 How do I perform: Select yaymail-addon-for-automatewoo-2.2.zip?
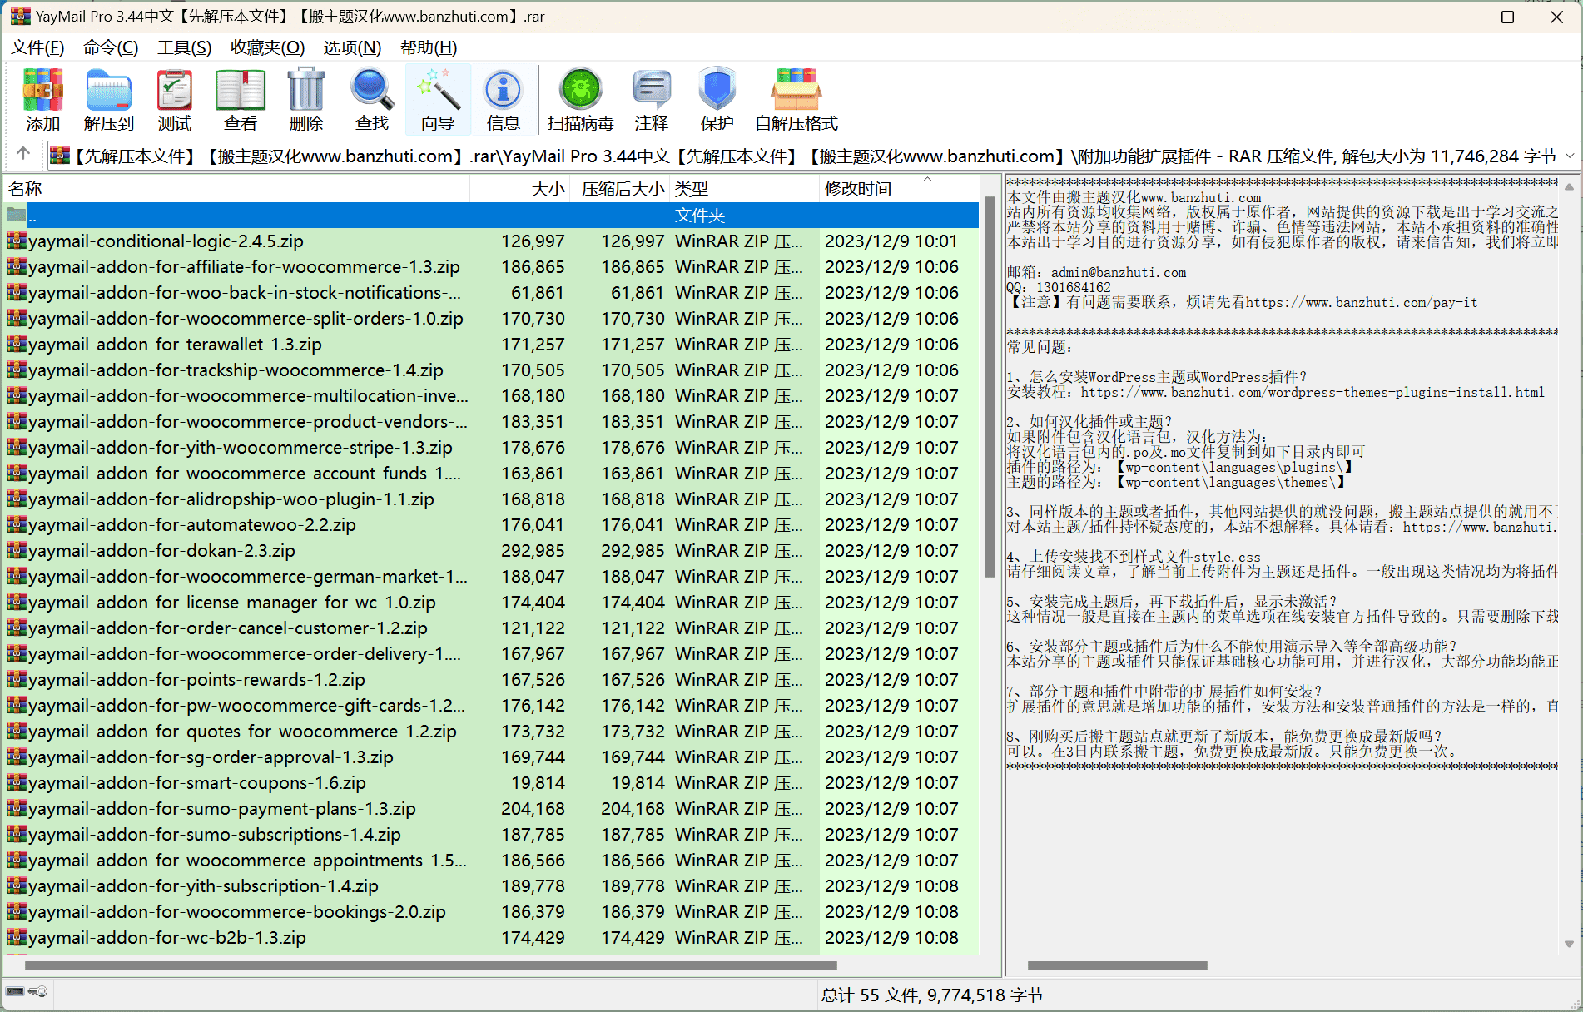tap(491, 525)
